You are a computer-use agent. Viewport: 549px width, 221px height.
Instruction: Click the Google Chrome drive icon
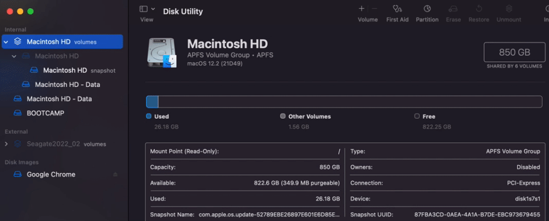[x=18, y=174]
